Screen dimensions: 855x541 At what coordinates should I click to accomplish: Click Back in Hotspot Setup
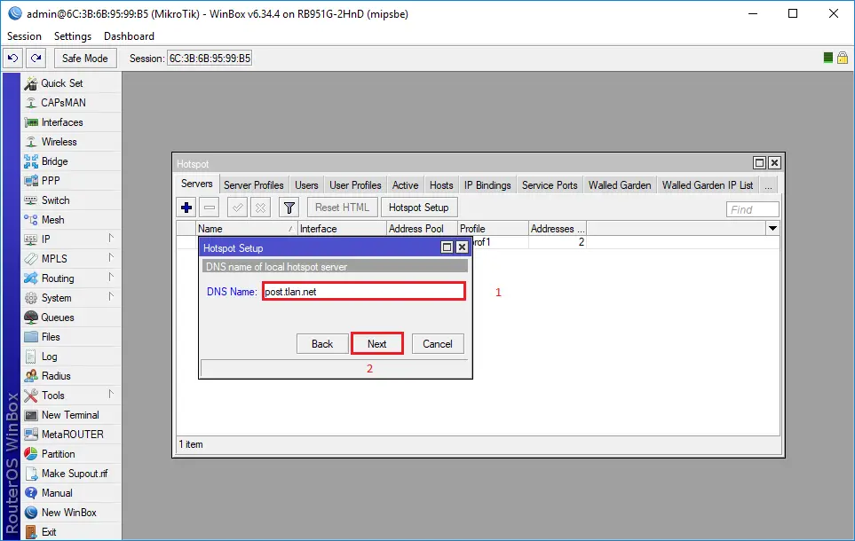tap(322, 344)
